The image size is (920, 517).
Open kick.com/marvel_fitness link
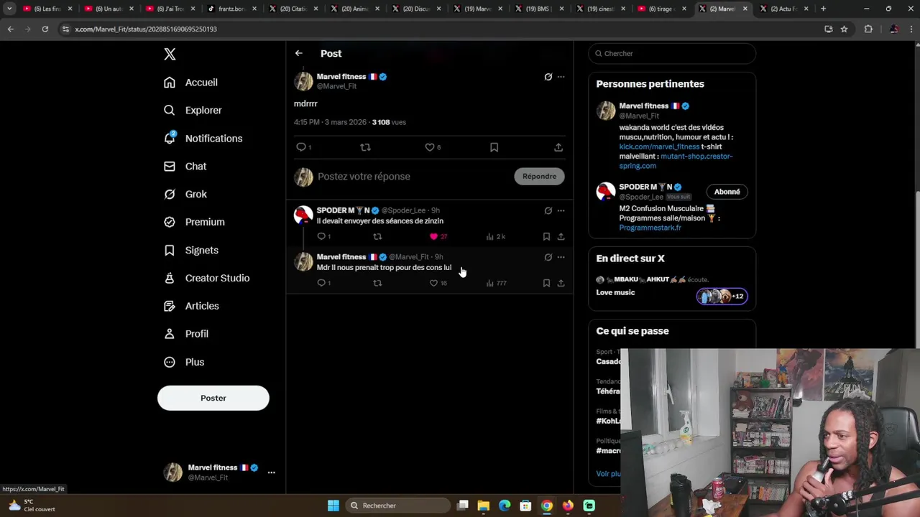(659, 146)
